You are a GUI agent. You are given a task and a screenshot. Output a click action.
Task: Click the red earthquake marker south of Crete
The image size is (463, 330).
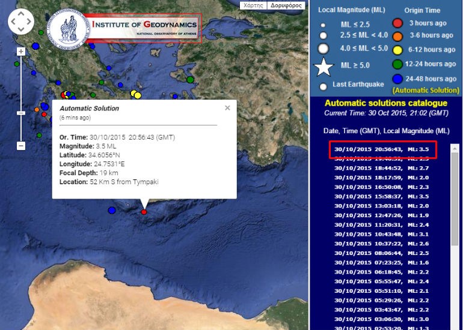click(x=144, y=212)
